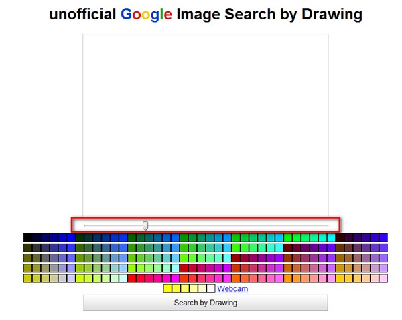Choose the white swatch beside the Webcam link

pyautogui.click(x=210, y=289)
